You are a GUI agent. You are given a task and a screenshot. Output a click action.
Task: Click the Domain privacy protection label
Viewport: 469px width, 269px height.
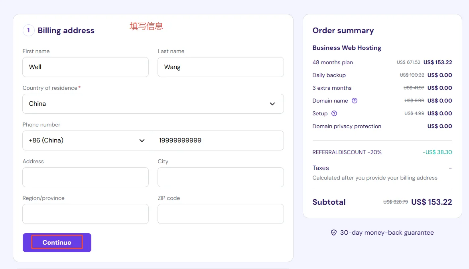point(347,126)
